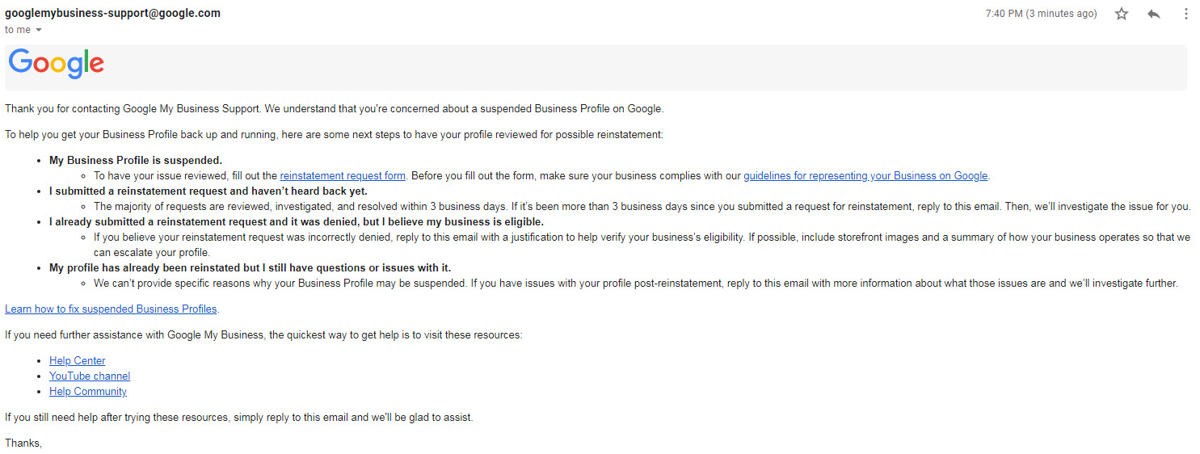
Task: Click the Google logo in email header
Action: click(57, 64)
